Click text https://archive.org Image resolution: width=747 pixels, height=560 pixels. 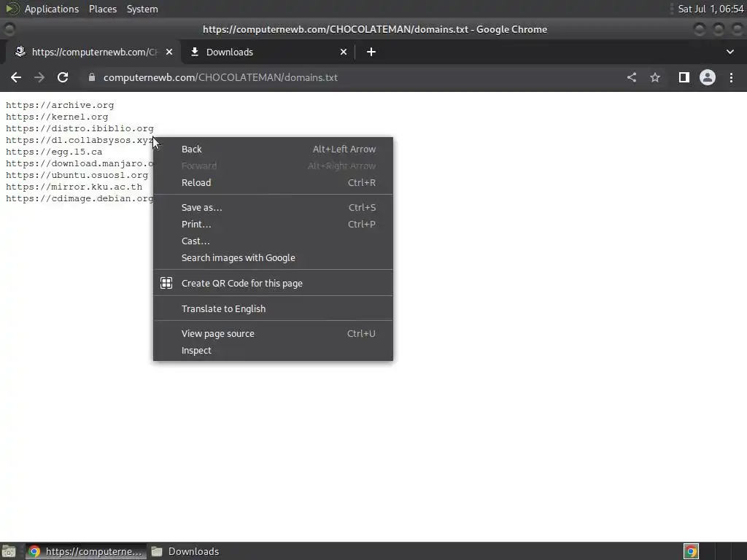coord(60,105)
